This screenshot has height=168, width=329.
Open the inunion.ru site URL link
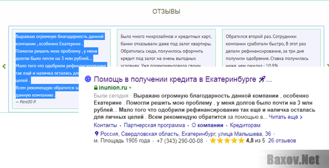[x=113, y=87]
